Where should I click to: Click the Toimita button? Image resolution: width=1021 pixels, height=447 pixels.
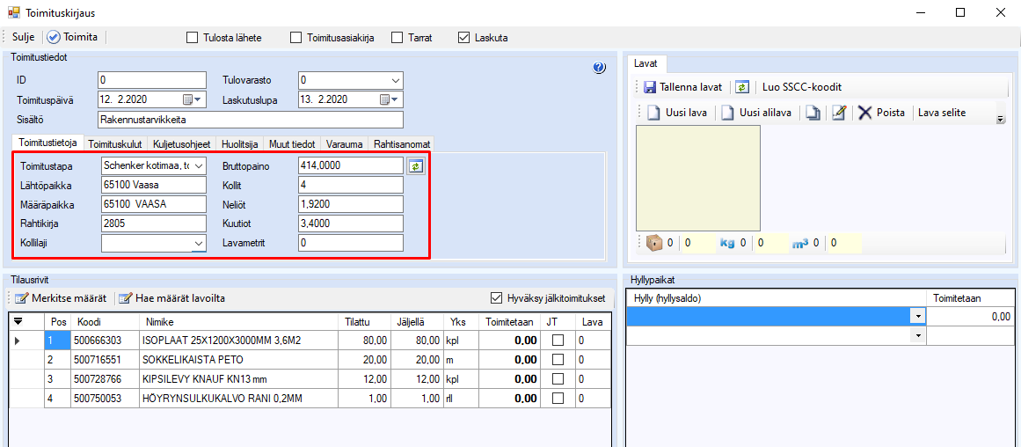coord(72,38)
